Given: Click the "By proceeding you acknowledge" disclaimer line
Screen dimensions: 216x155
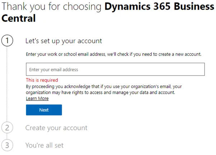Looking at the screenshot, I should (104, 87).
